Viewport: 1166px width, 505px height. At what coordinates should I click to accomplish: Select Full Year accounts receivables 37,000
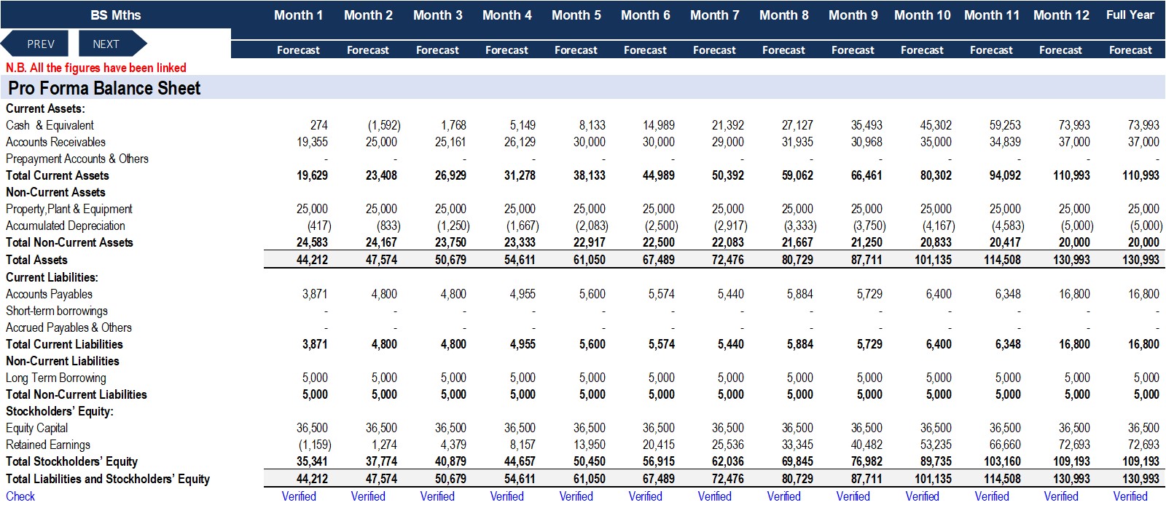(x=1143, y=142)
